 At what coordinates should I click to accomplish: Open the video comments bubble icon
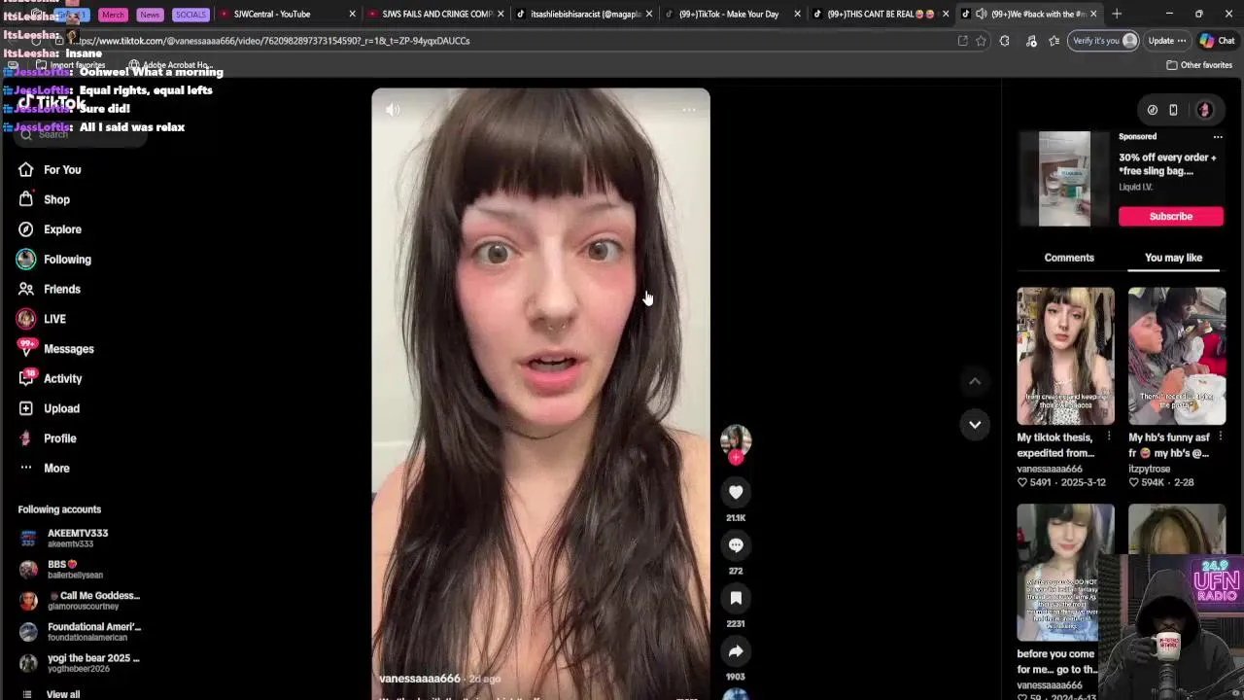(x=736, y=545)
